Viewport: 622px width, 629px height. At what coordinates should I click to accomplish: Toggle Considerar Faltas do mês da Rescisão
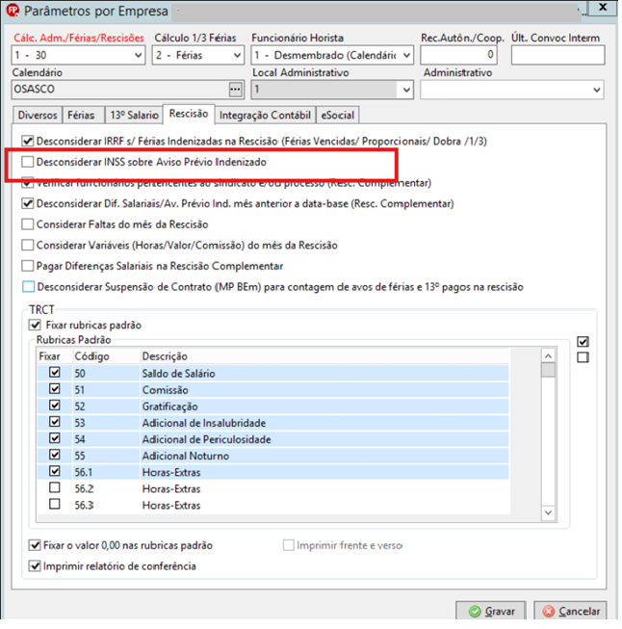tap(28, 224)
